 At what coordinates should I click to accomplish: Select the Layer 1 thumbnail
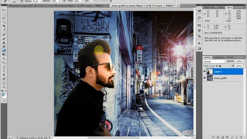[x=210, y=71]
